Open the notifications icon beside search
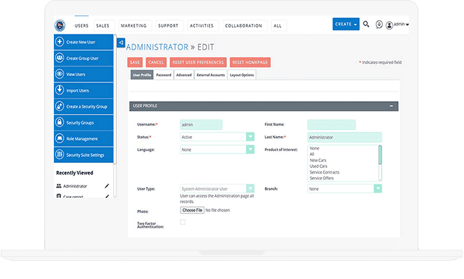 (x=379, y=25)
